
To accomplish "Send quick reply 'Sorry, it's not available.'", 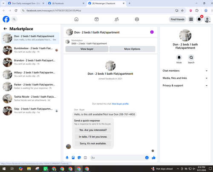I will (x=93, y=144).
